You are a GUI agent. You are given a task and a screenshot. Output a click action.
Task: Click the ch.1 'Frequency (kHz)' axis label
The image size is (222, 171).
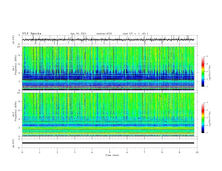16,65
